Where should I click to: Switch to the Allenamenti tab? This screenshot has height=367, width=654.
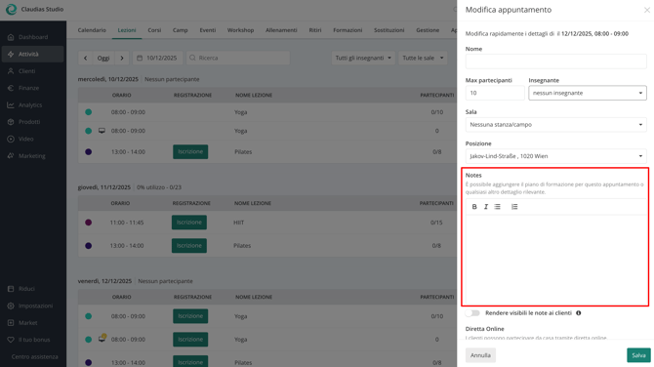pos(281,30)
